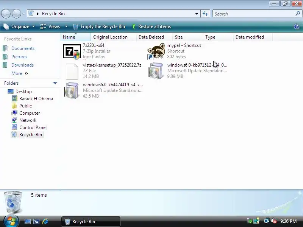Viewport: 303px width, 227px height.
Task: Select the windows6.0-kb4474419-v4 update icon
Action: point(72,90)
